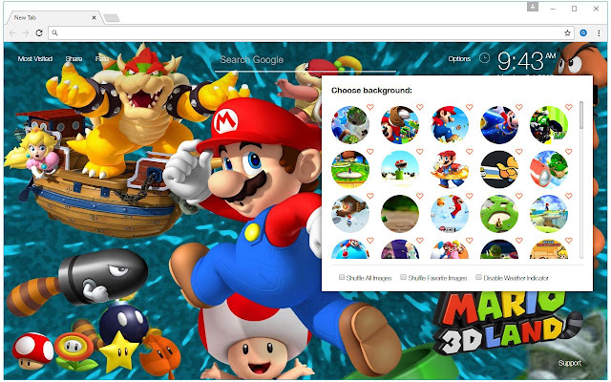Choose the snowy log cabin thumbnail
The width and height of the screenshot is (611, 382).
350,214
